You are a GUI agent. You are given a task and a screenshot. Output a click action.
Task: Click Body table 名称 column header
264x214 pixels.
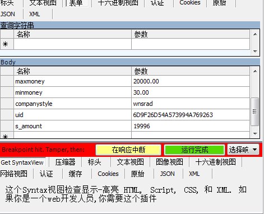pyautogui.click(x=72, y=71)
